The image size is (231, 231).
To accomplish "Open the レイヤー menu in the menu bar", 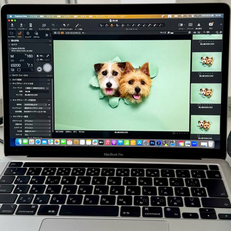I will pyautogui.click(x=67, y=16).
